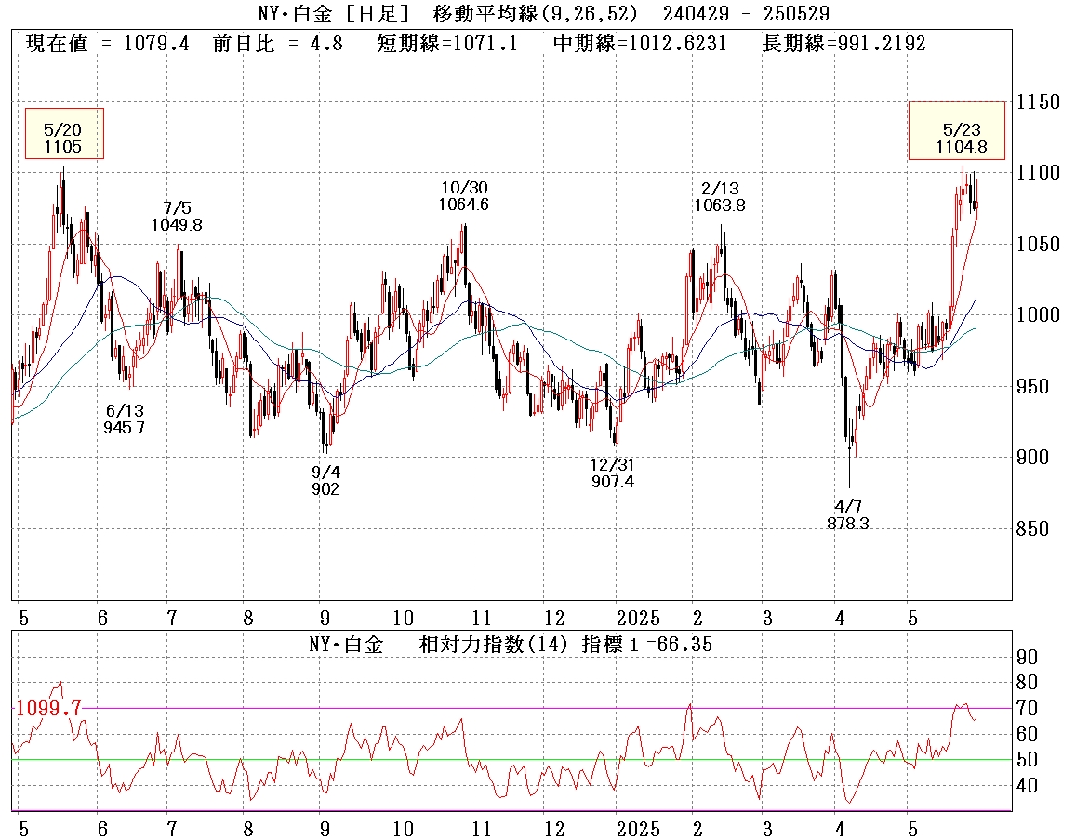Select the 9/4 902 low label
The image size is (1089, 839).
[325, 481]
